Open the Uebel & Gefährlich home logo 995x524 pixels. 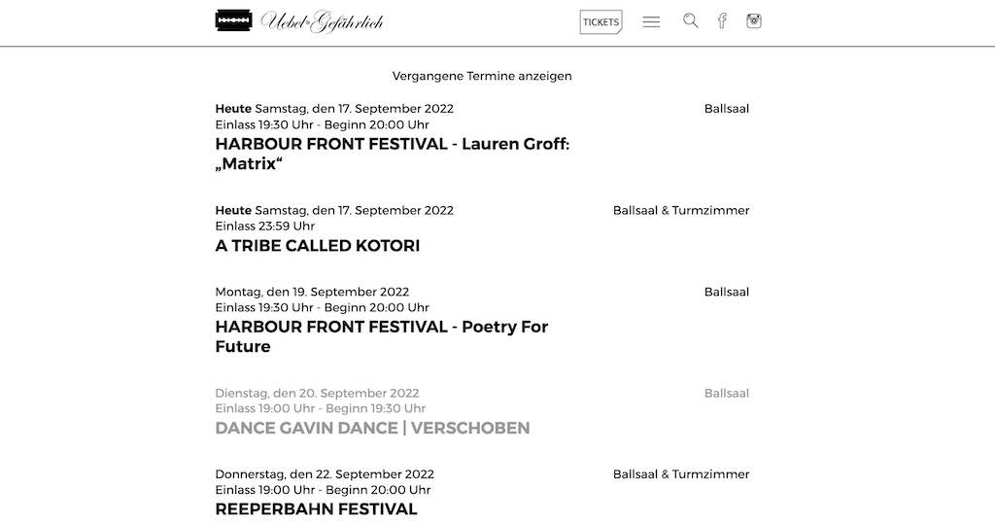(x=323, y=21)
